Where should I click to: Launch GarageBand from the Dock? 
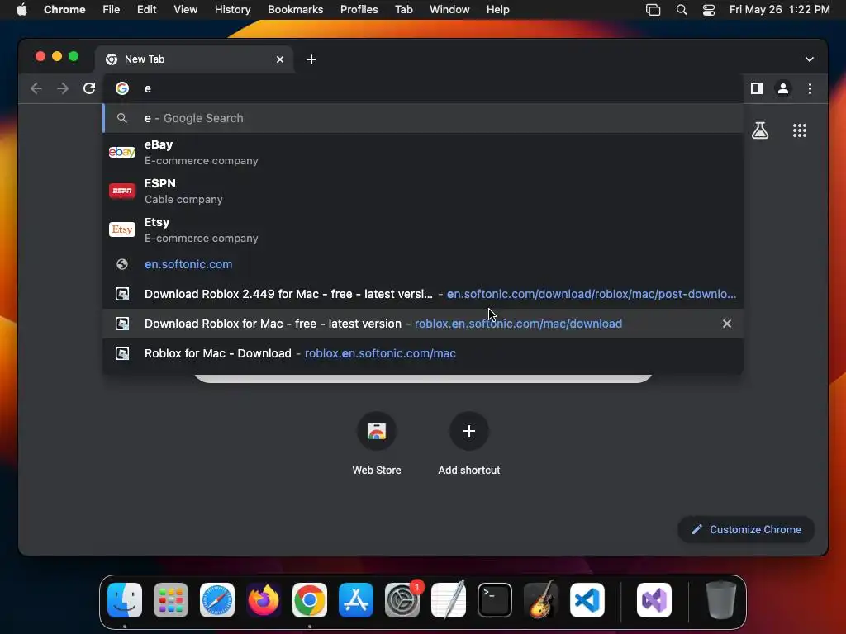(x=540, y=600)
